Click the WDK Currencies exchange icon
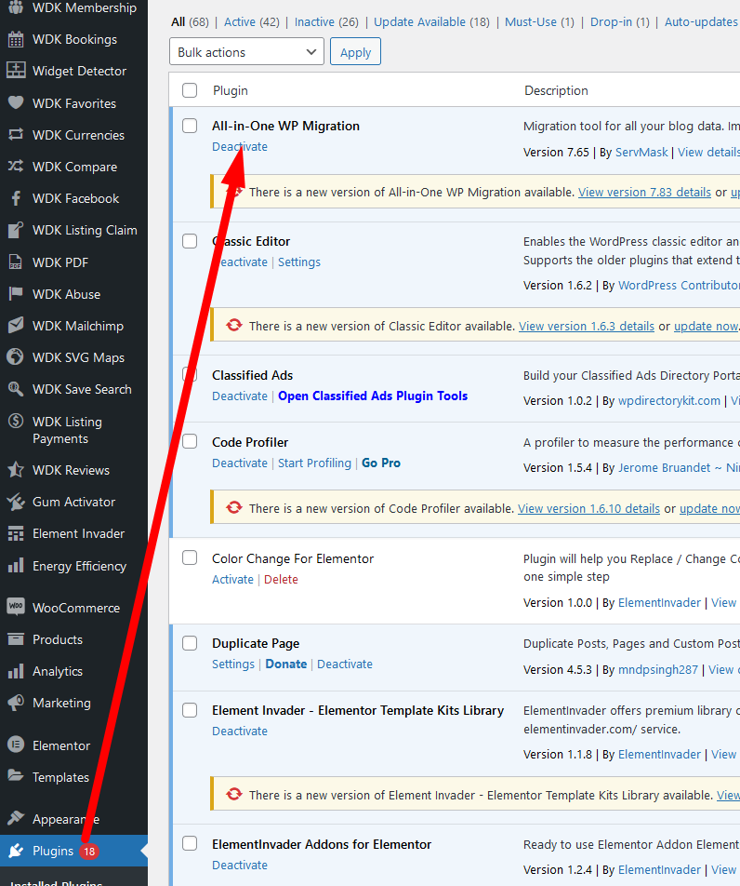 click(x=16, y=134)
